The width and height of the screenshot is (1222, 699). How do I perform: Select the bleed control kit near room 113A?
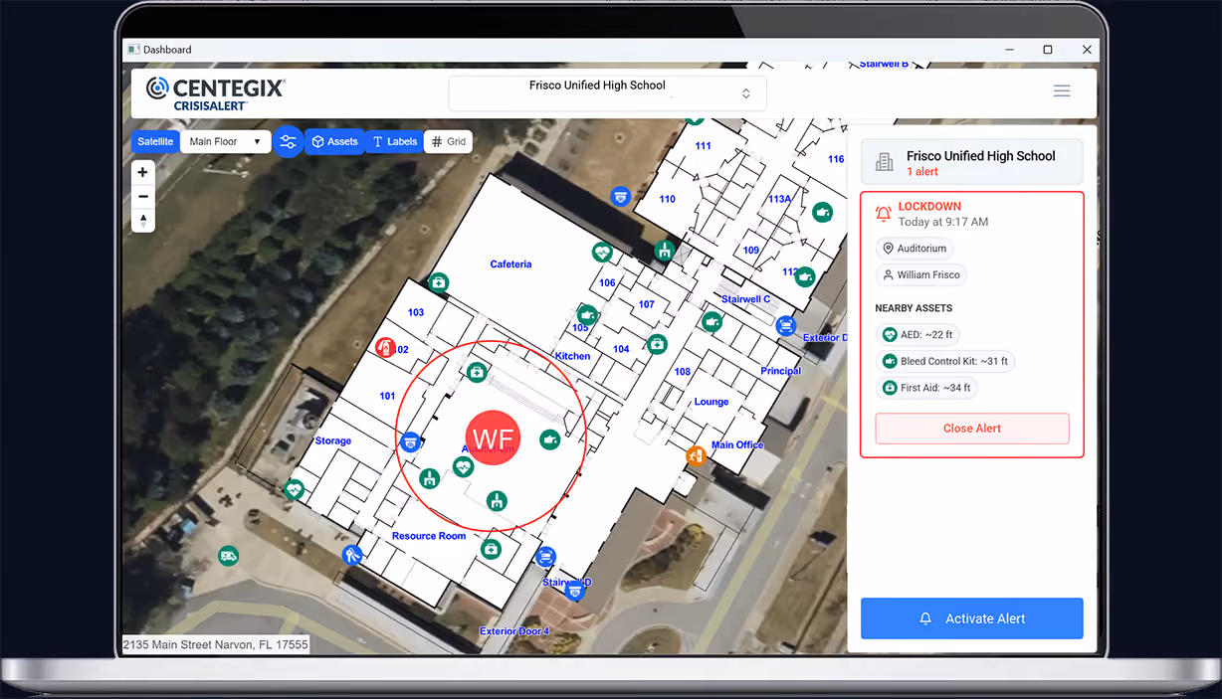pos(823,212)
